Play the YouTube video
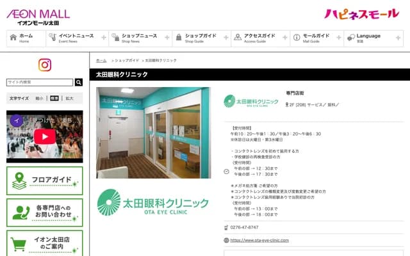Screen dimensions: 410x256 45,136
